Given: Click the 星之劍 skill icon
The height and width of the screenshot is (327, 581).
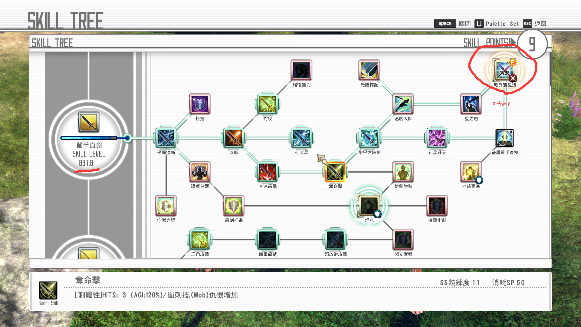Looking at the screenshot, I should [x=471, y=104].
